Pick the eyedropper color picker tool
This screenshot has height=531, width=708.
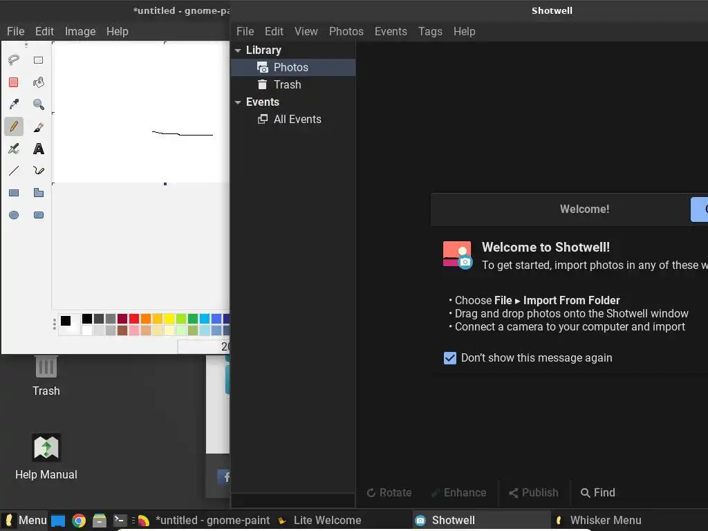(x=14, y=104)
